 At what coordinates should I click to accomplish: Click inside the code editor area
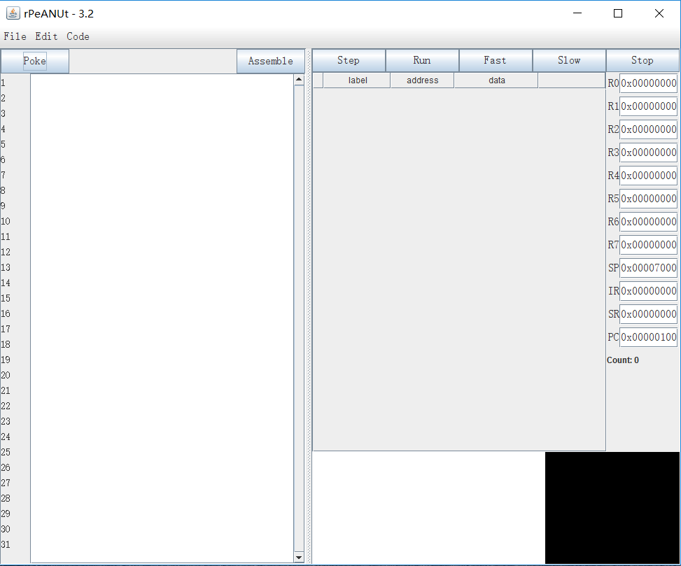[162, 318]
